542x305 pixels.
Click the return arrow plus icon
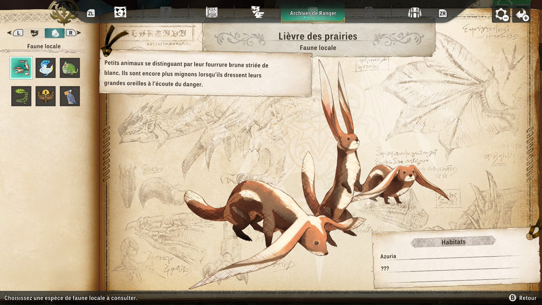pyautogui.click(x=521, y=14)
